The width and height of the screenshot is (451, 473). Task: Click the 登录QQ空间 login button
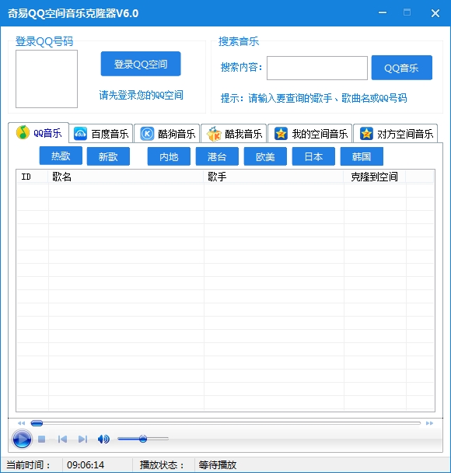141,64
